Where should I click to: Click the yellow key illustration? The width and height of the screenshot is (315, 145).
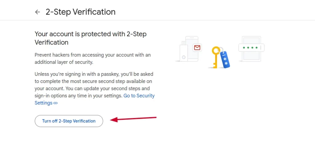click(x=216, y=57)
